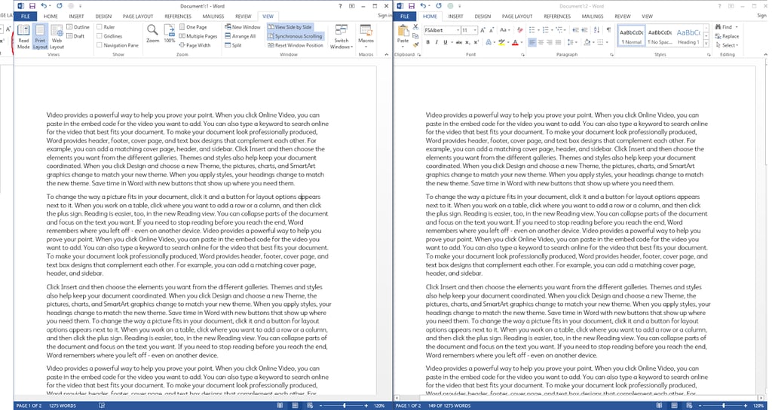The image size is (772, 410).
Task: Open Read Mode in the left window
Action: [x=23, y=37]
